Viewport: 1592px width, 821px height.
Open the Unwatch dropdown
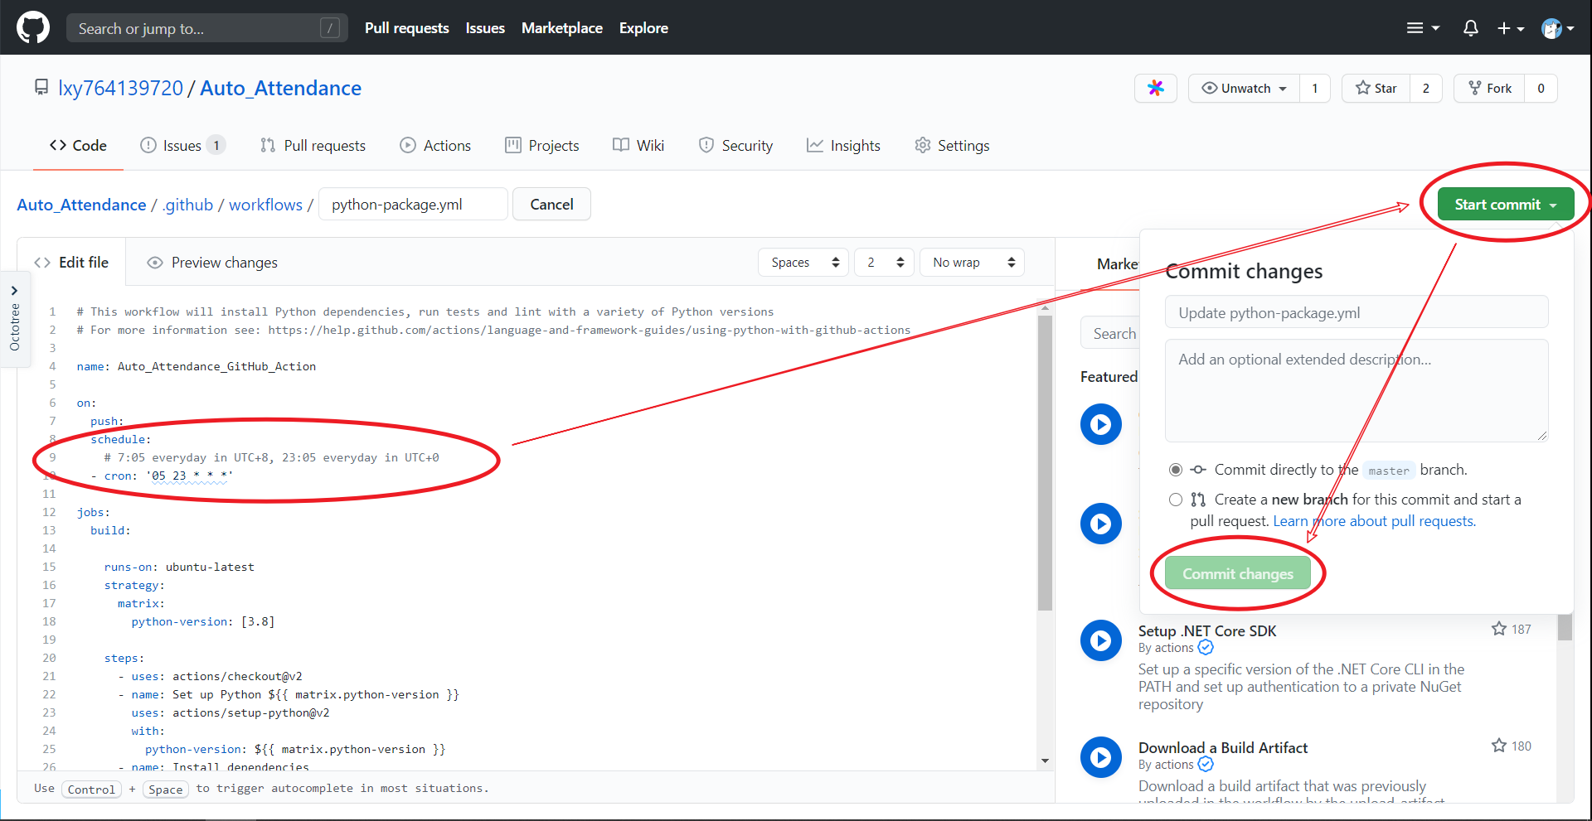coord(1244,88)
